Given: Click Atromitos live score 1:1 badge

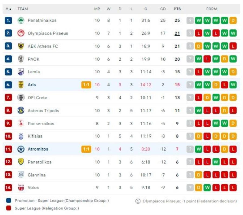Looking at the screenshot, I should pos(86,149).
